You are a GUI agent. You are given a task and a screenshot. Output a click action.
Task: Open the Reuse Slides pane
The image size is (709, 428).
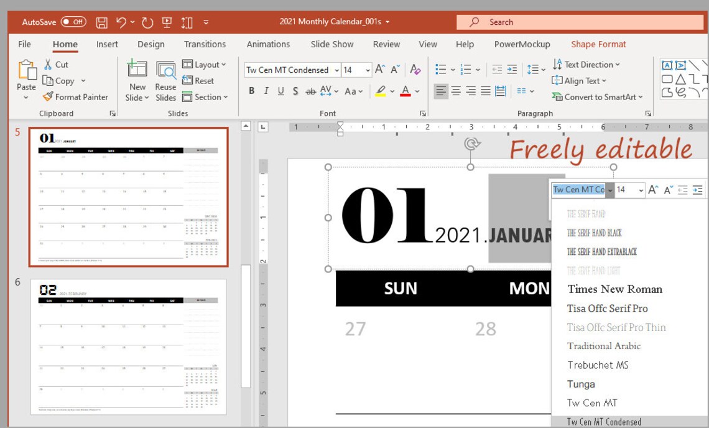pyautogui.click(x=165, y=80)
